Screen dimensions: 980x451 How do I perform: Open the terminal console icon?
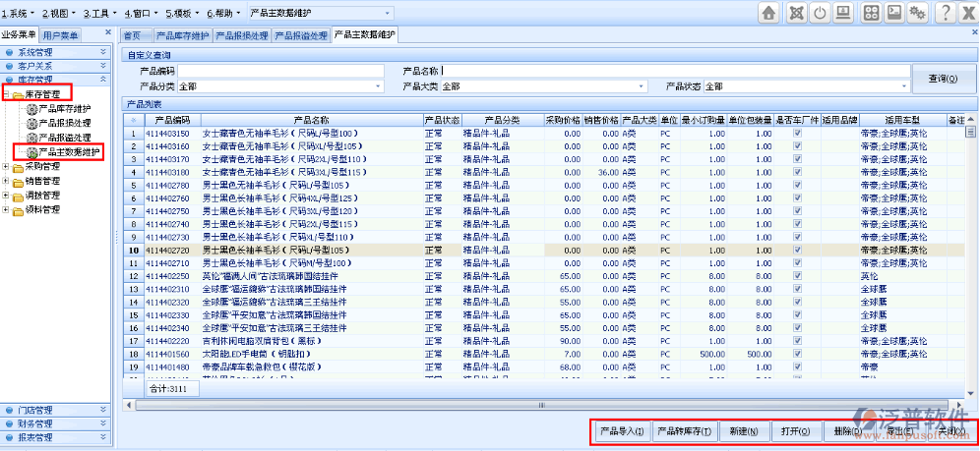click(x=894, y=13)
